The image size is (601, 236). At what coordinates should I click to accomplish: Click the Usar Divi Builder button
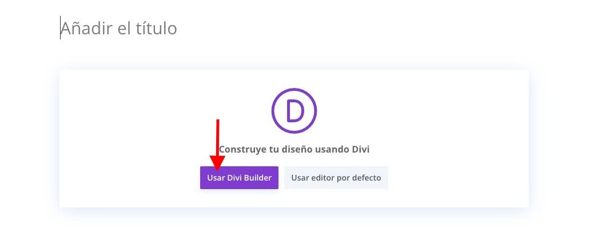[x=239, y=178]
